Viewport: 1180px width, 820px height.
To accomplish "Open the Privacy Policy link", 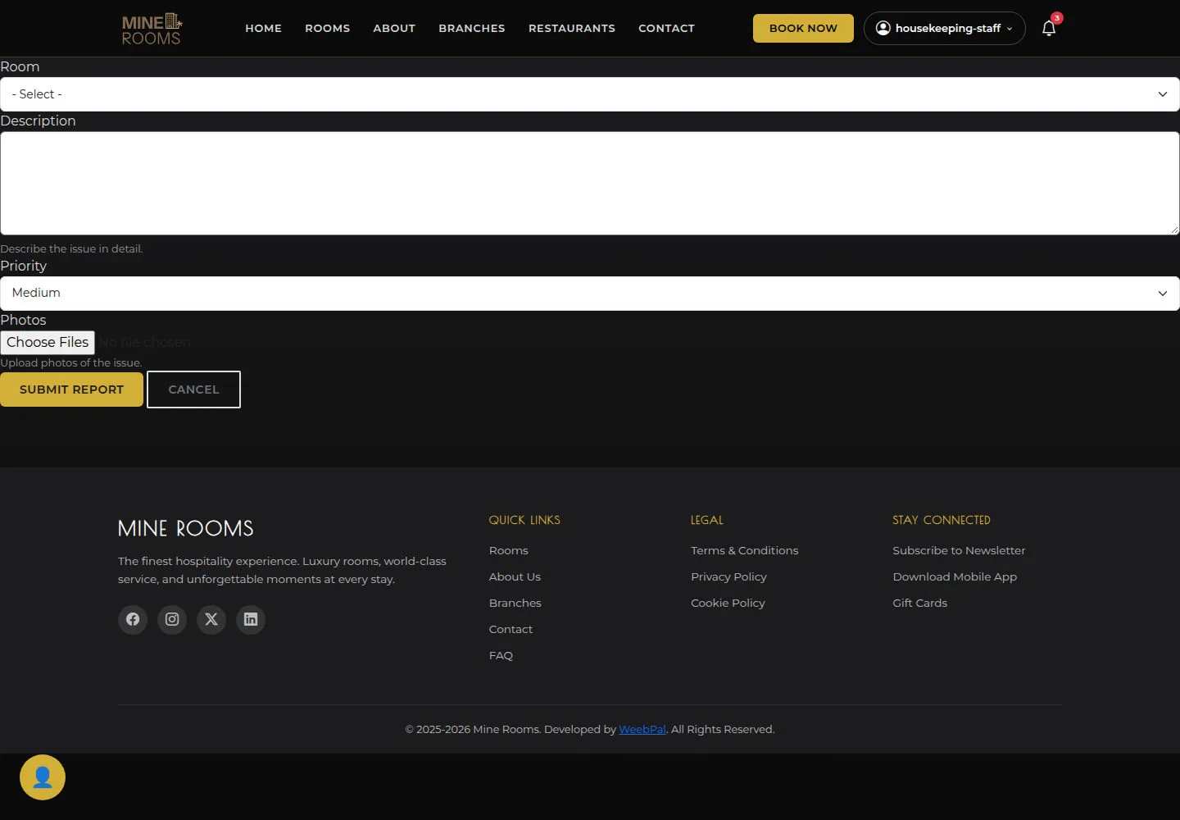I will (x=728, y=576).
